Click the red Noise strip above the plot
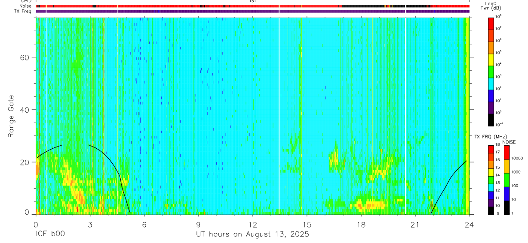 tap(252, 6)
